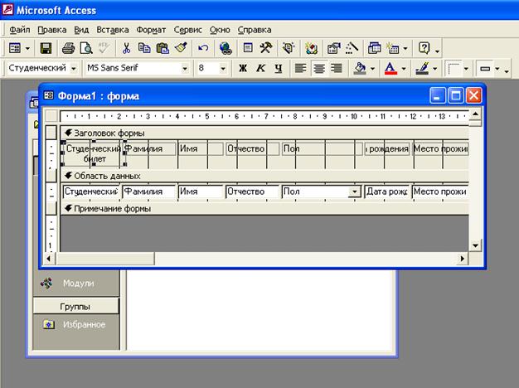Image resolution: width=519 pixels, height=388 pixels.
Task: Paste from clipboard icon
Action: coord(162,48)
